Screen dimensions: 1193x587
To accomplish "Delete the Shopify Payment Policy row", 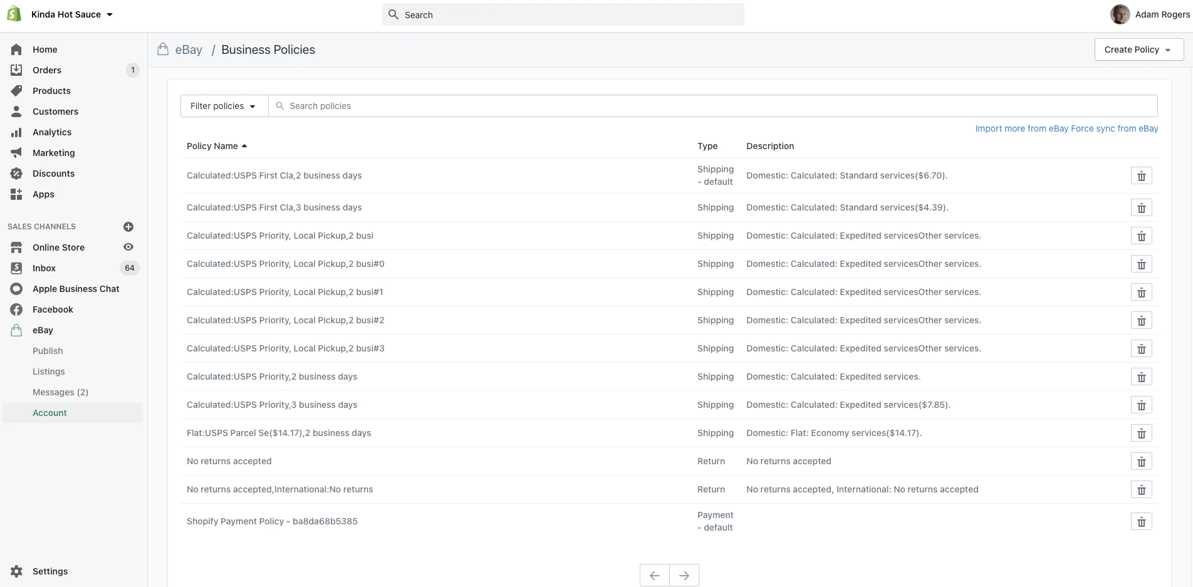I will point(1141,522).
